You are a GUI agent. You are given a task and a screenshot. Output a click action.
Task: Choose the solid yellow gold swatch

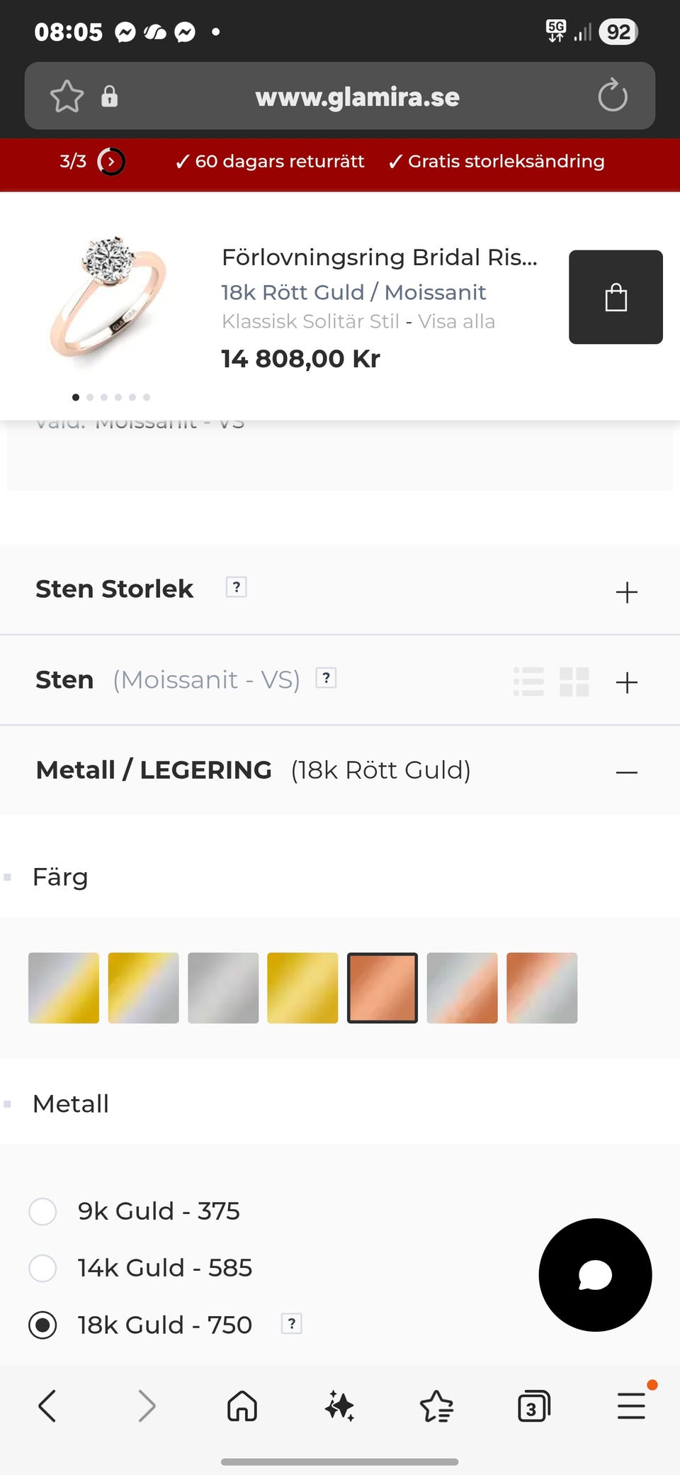[x=302, y=988]
